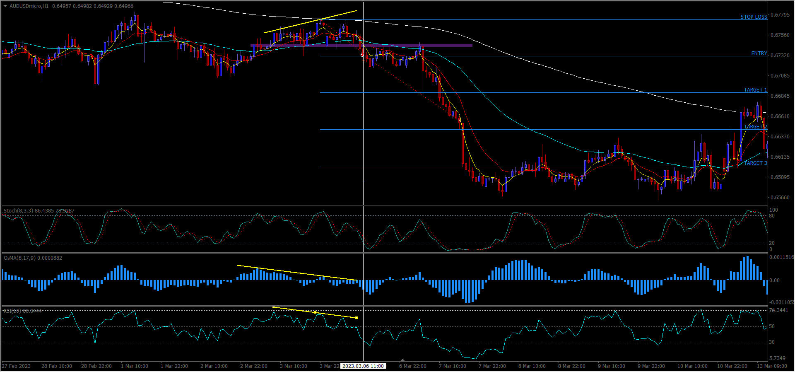Click the STOP LOSS label

[754, 17]
